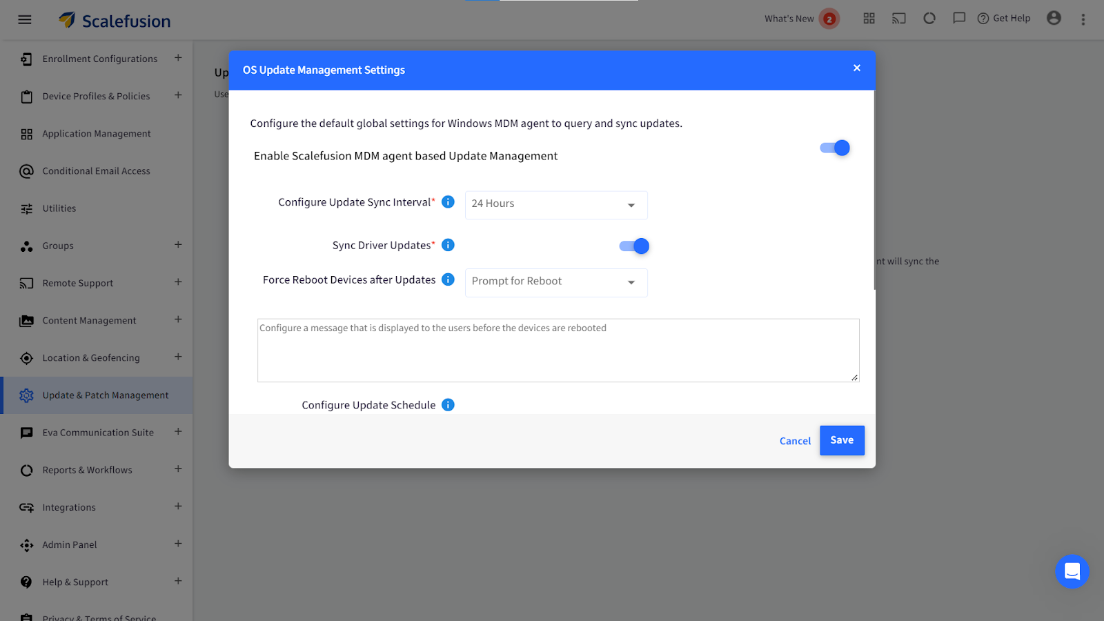Image resolution: width=1104 pixels, height=621 pixels.
Task: Open Utilities in the sidebar
Action: point(97,208)
